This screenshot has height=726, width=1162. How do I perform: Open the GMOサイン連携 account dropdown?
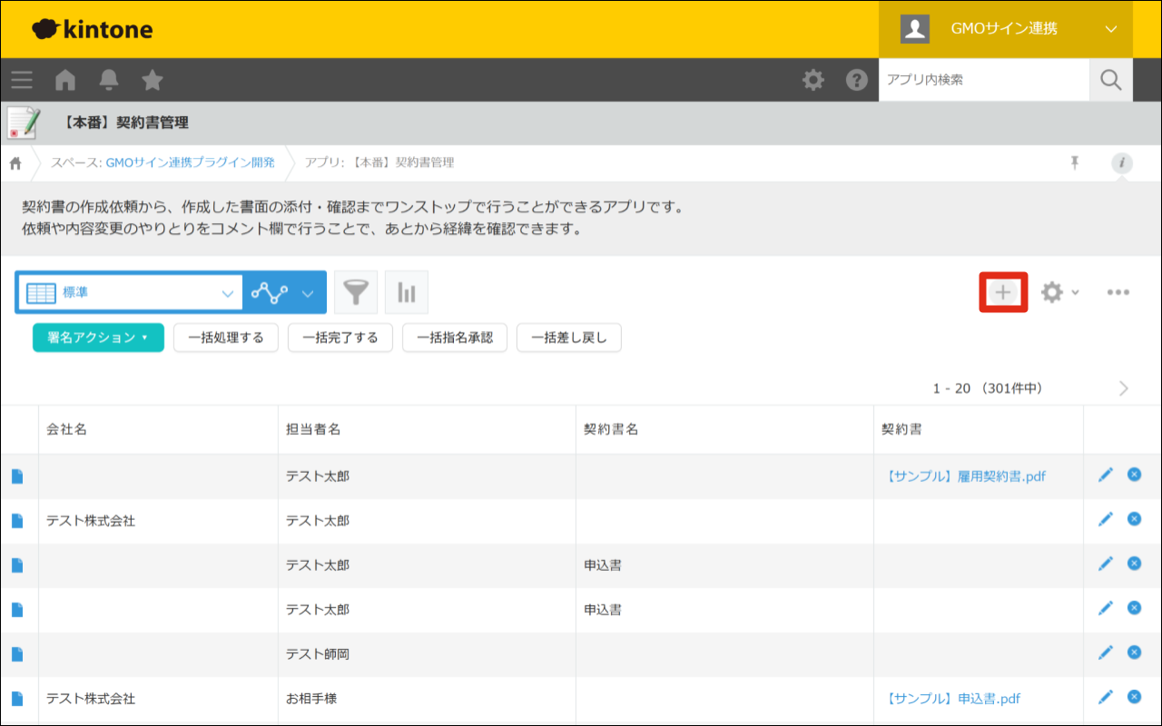pos(1006,29)
